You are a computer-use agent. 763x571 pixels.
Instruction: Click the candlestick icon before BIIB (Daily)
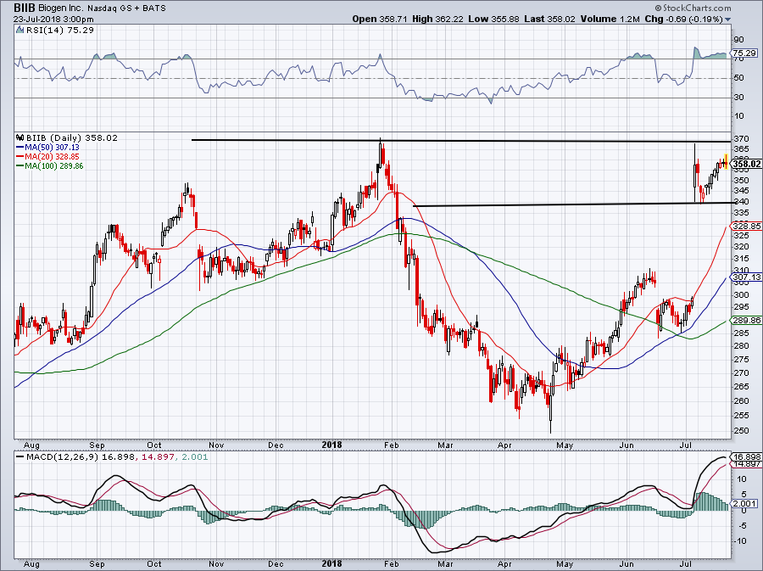[20, 137]
